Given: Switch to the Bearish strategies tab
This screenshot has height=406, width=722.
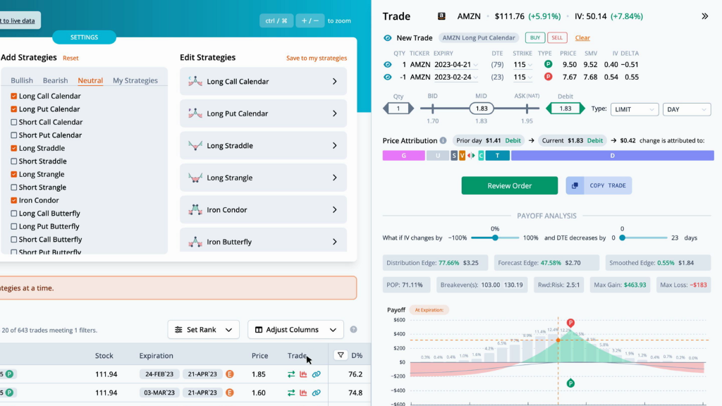Looking at the screenshot, I should click(55, 80).
